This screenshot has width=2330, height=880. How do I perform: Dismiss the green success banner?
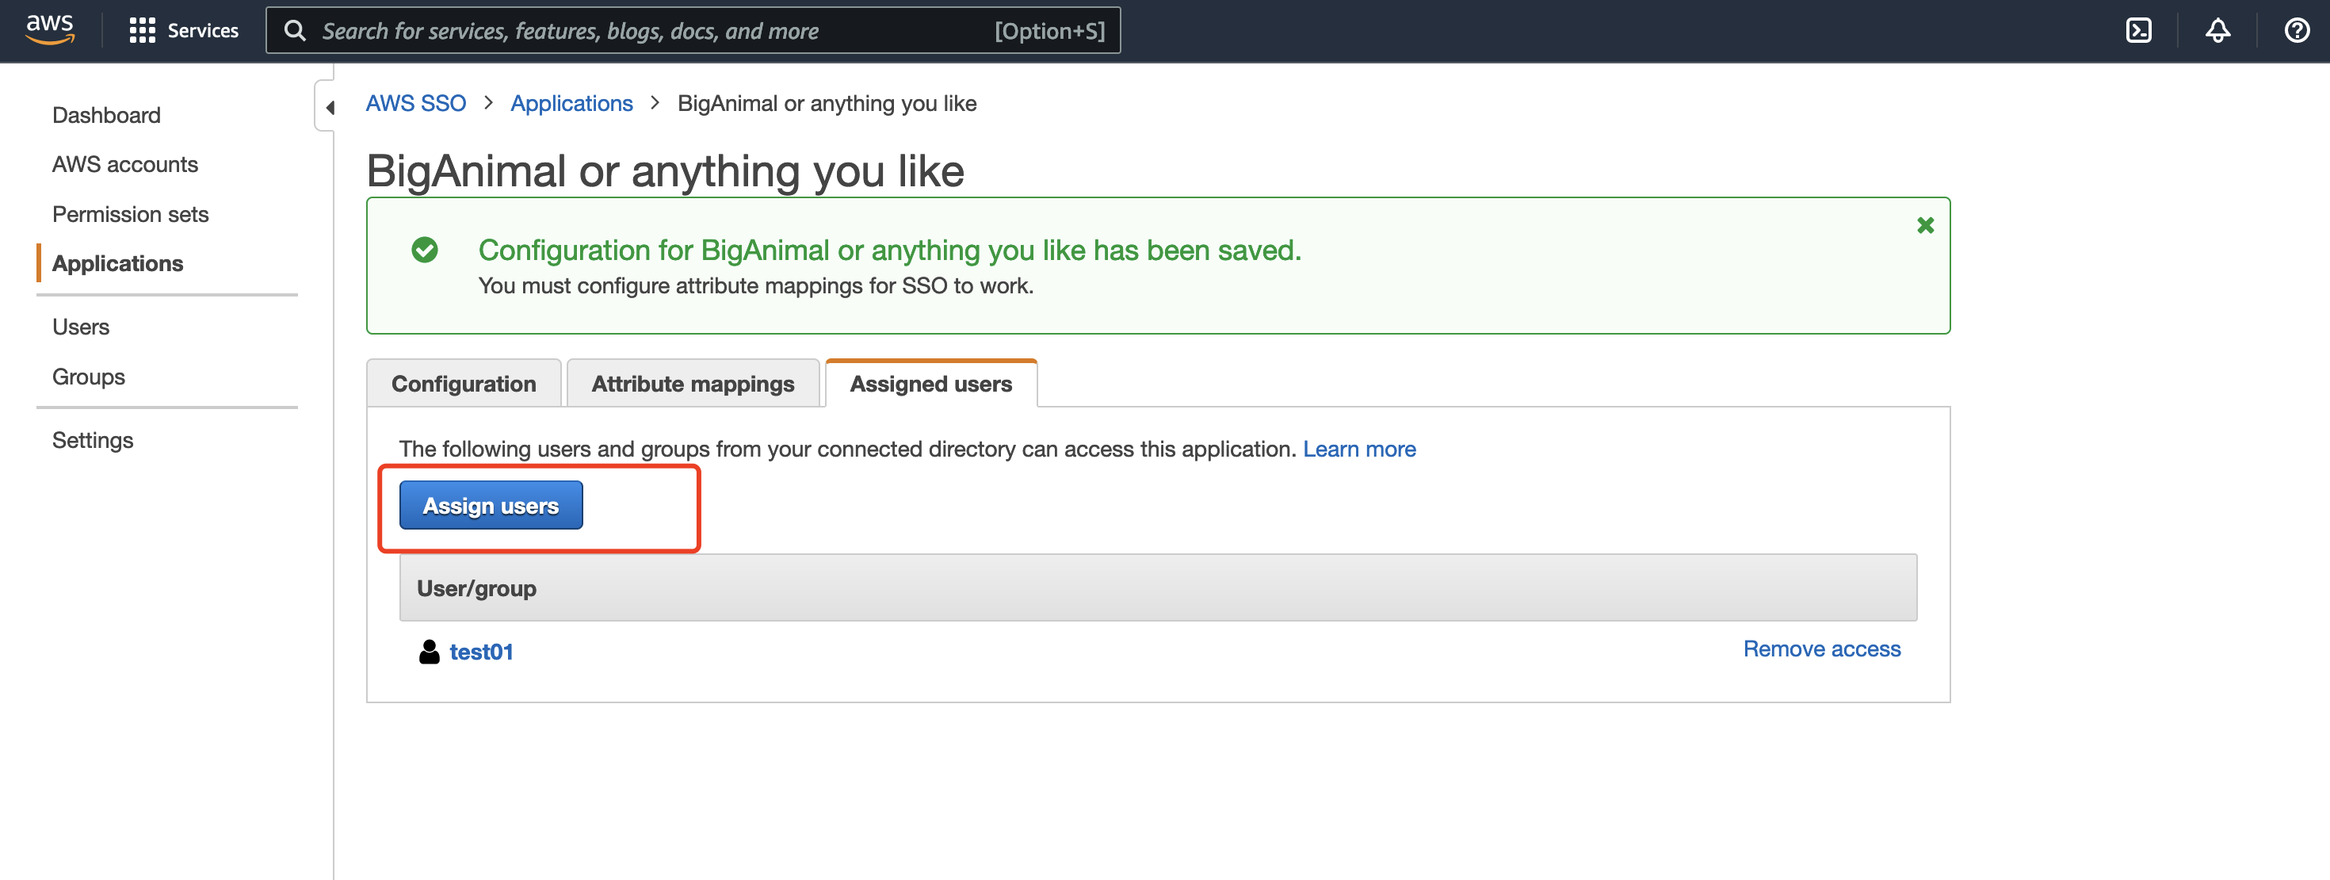[1925, 225]
